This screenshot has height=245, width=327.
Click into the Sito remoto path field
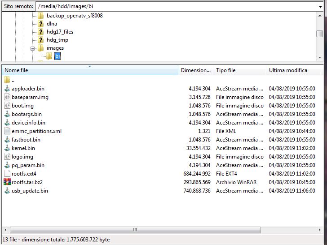click(177, 6)
